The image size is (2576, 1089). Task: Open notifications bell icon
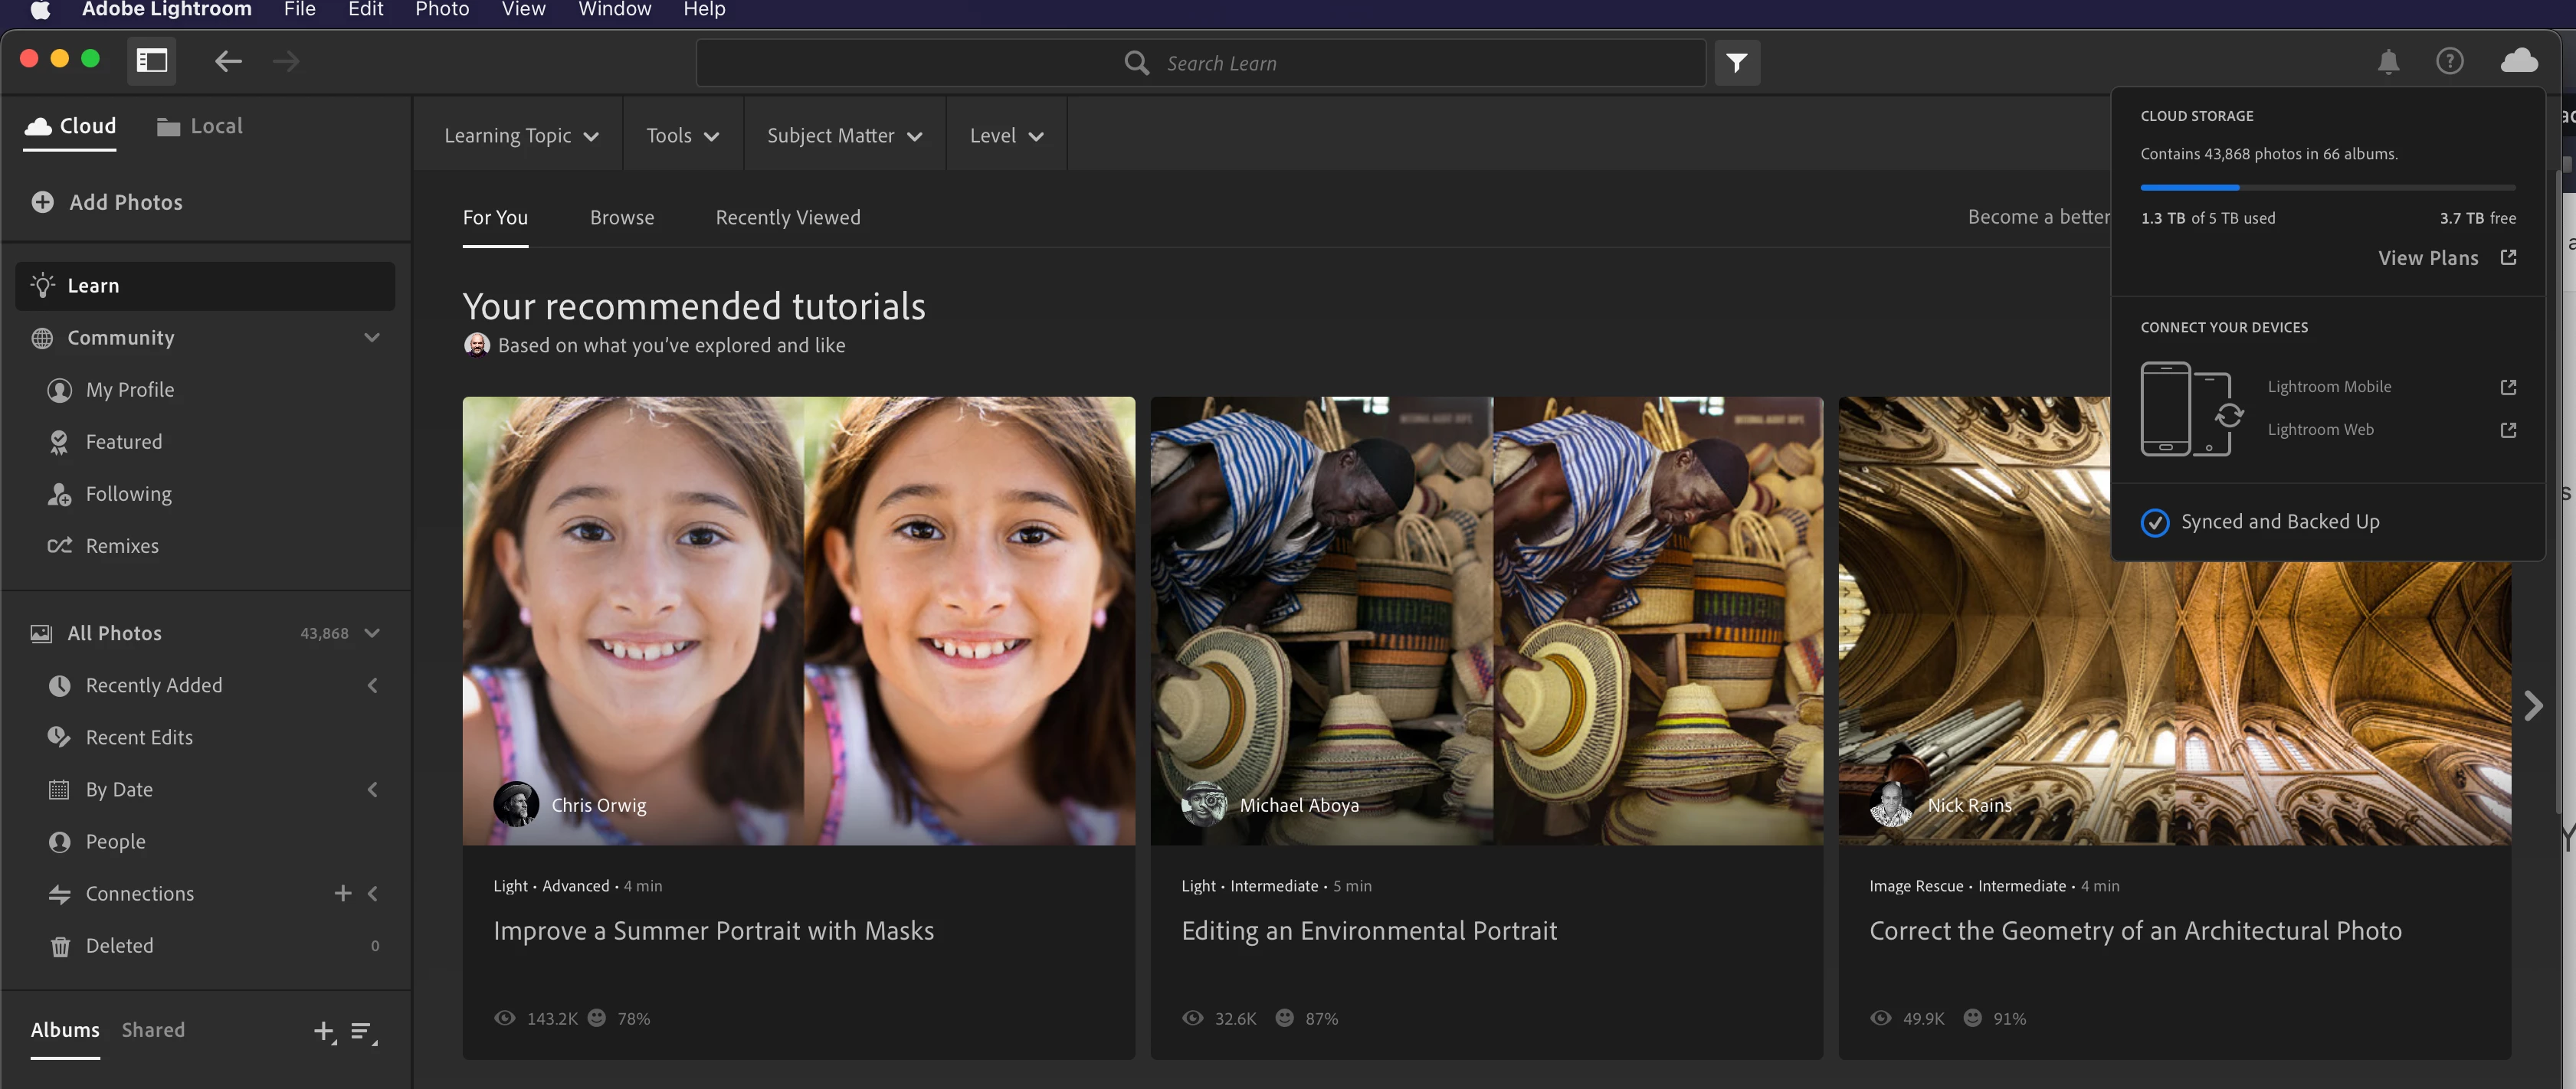2388,62
